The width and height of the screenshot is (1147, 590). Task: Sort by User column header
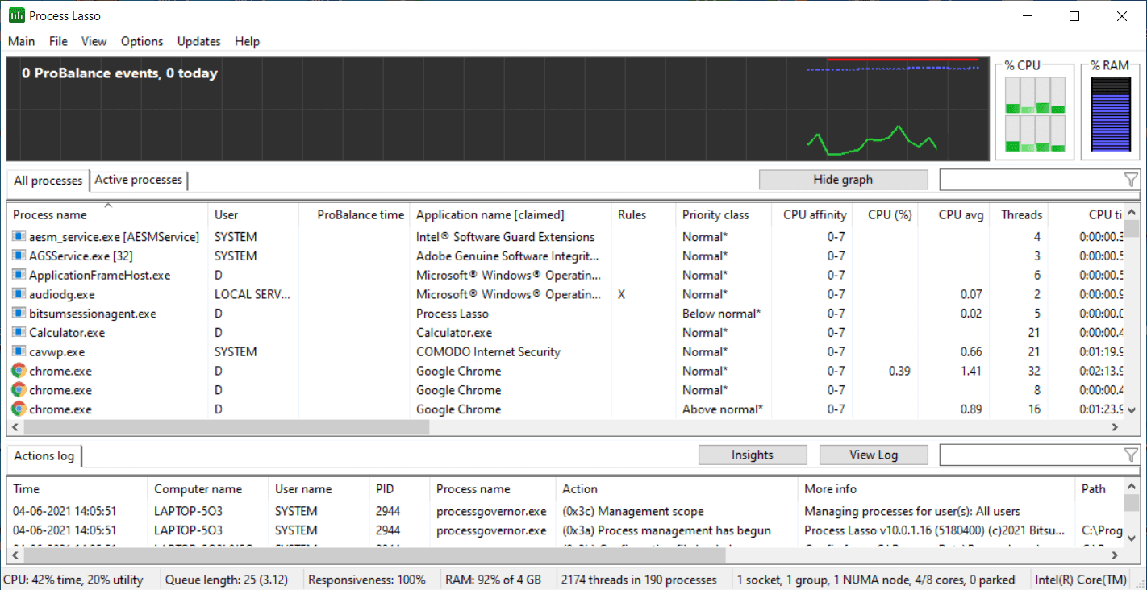coord(252,214)
